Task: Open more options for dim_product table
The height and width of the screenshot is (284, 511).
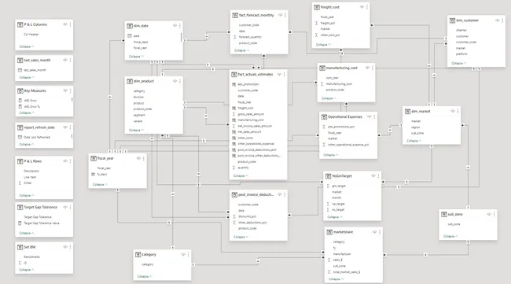Action: tap(180, 81)
